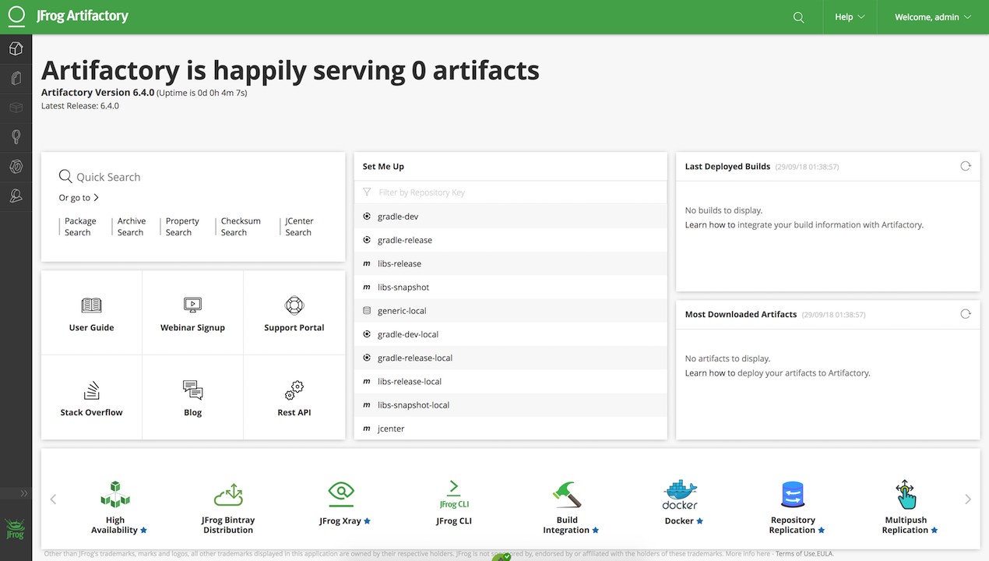Image resolution: width=989 pixels, height=561 pixels.
Task: Open the Stack Overflow icon
Action: click(91, 390)
